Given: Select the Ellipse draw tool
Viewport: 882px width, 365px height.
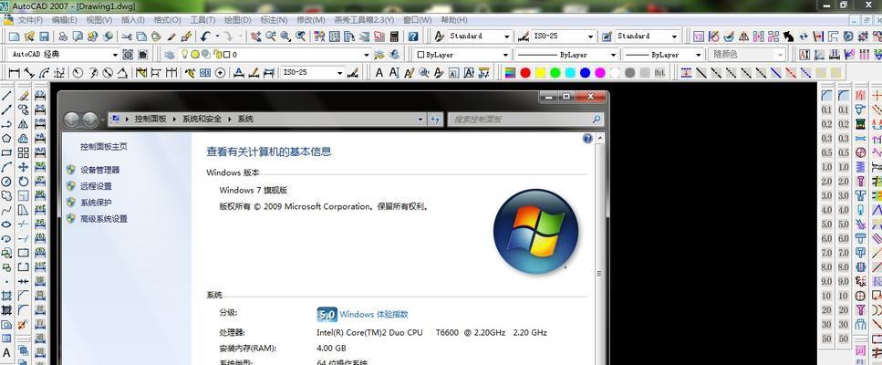Looking at the screenshot, I should click(x=6, y=224).
